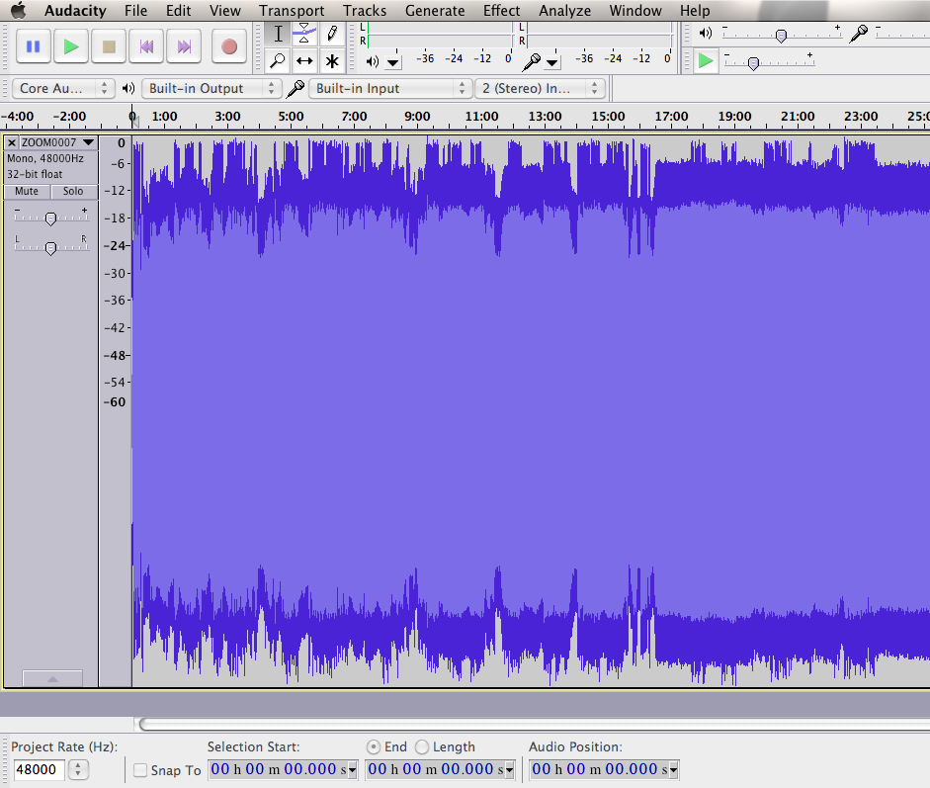Solo the ZOOM0007 track
This screenshot has height=788, width=930.
tap(73, 191)
